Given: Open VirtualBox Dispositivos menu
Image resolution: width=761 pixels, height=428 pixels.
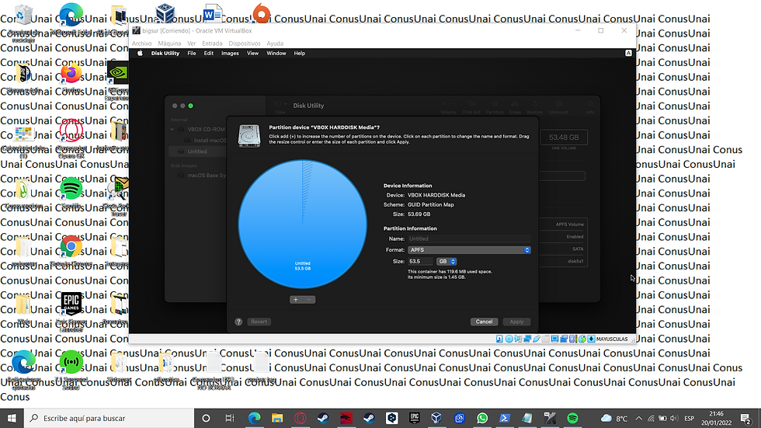Looking at the screenshot, I should (245, 43).
